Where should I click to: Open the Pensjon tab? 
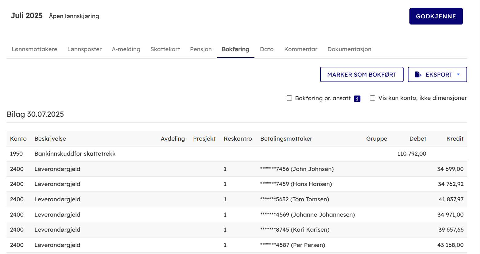pos(201,49)
